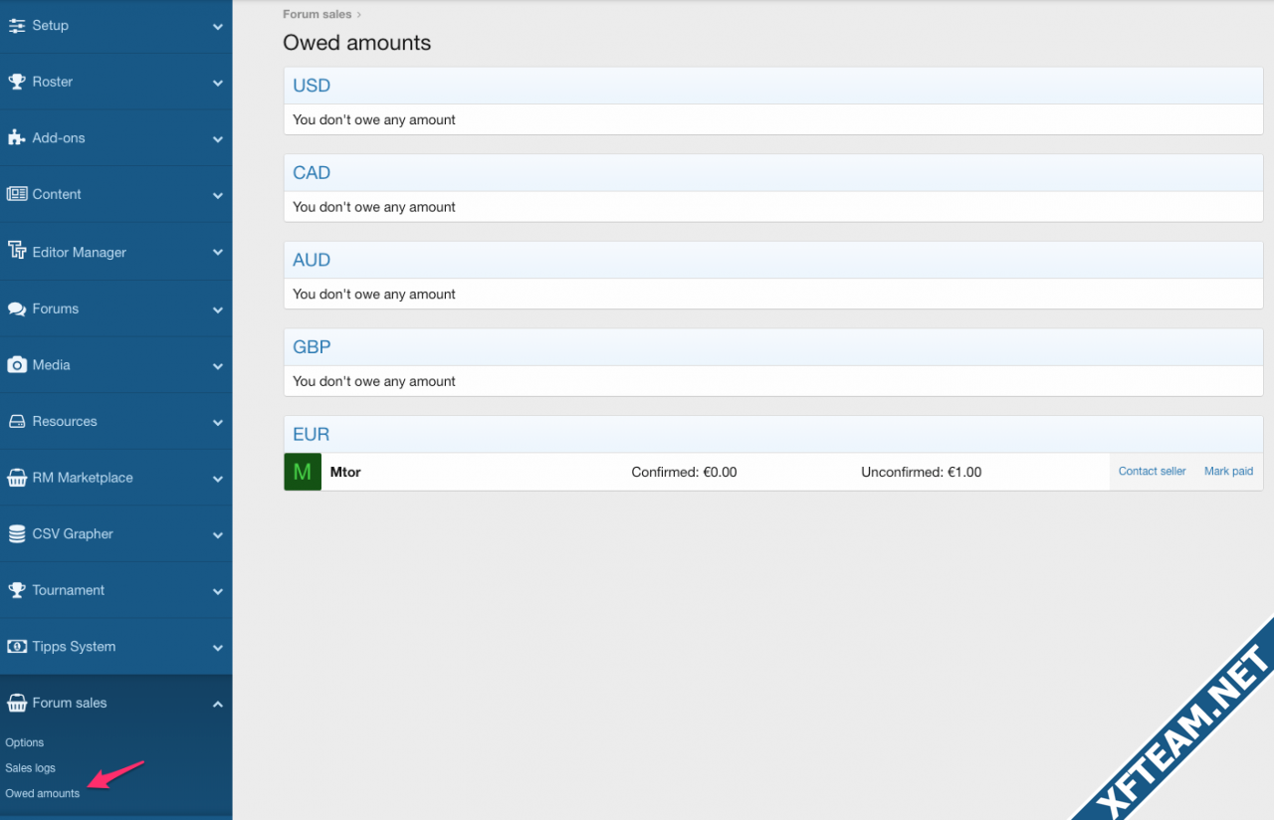This screenshot has width=1274, height=820.
Task: Open the Resources menu label
Action: click(65, 422)
